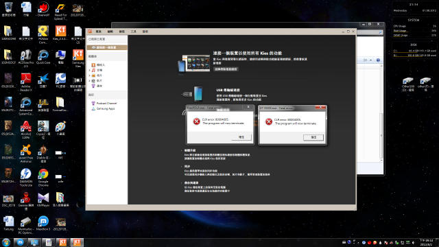
Task: Open the Podcast item in Kies library list
Action: click(x=97, y=86)
